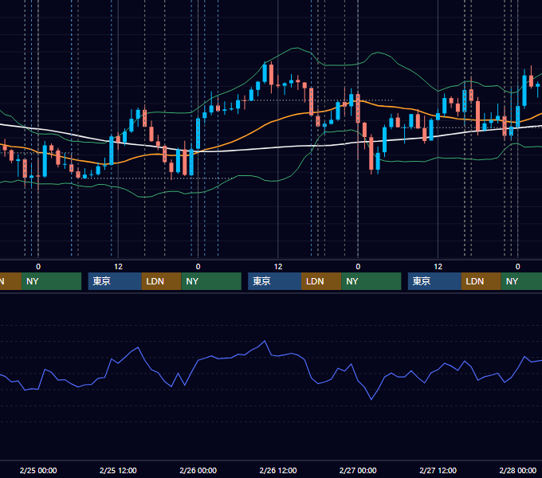The image size is (542, 478).
Task: Click the 2/26 12:00 date label
Action: [x=278, y=470]
